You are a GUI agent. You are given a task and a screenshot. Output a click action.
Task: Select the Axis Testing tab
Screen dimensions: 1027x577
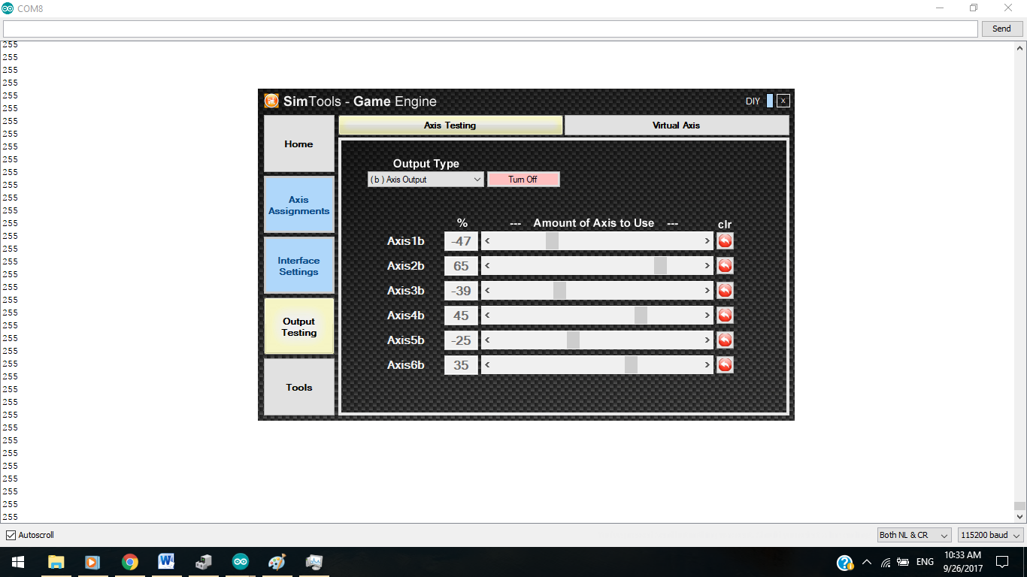(x=450, y=125)
